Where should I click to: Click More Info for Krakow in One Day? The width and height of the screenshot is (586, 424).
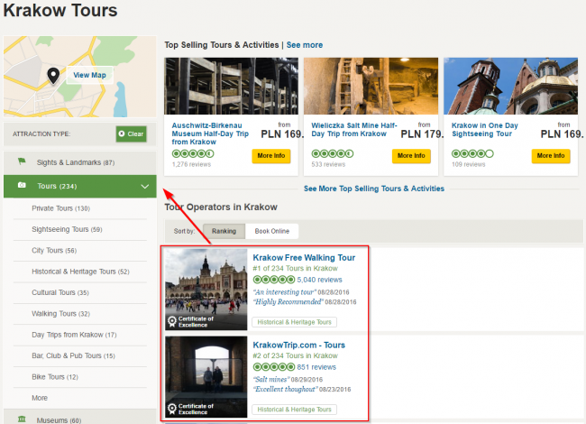point(551,155)
